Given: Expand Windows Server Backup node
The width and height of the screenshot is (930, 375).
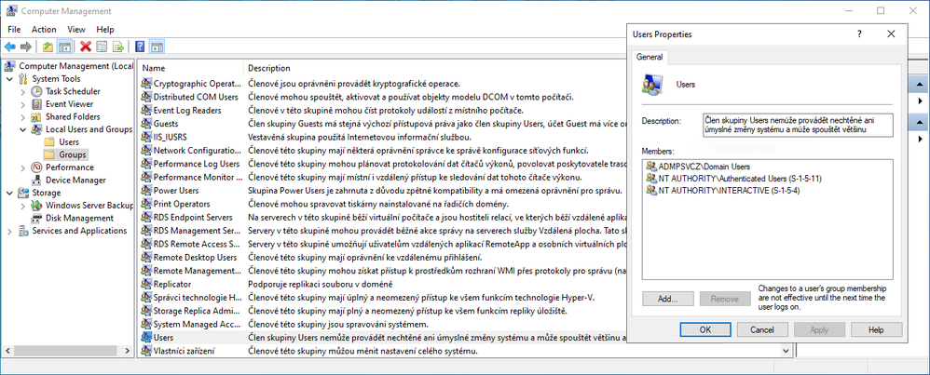Looking at the screenshot, I should click(22, 206).
